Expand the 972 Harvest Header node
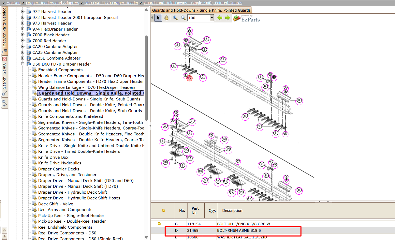 point(23,12)
